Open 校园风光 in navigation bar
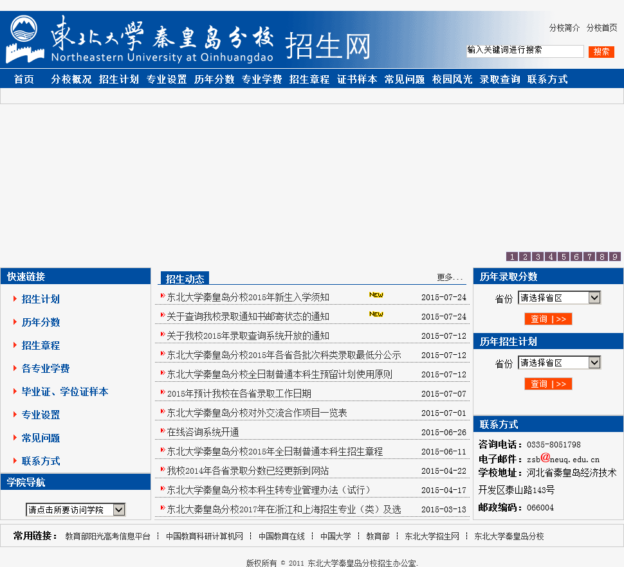The height and width of the screenshot is (567, 624). click(452, 79)
